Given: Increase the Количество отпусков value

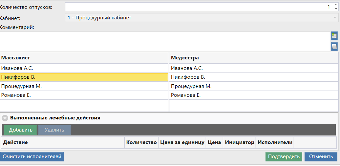Looking at the screenshot, I should tap(335, 5).
